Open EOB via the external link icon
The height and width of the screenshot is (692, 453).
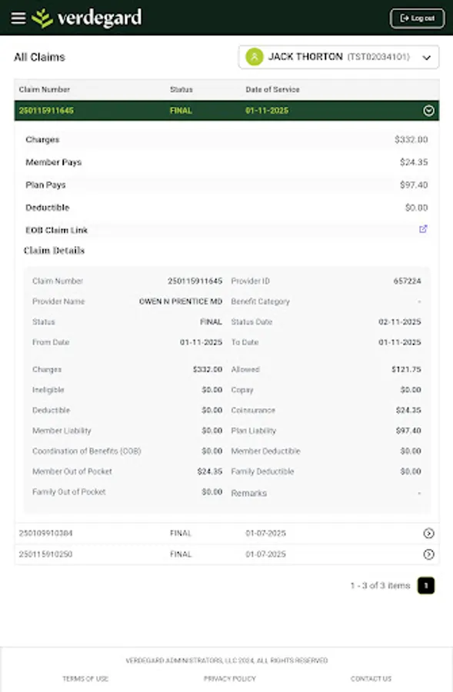(421, 228)
